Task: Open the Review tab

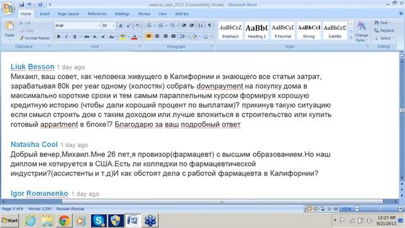Action: [144, 14]
